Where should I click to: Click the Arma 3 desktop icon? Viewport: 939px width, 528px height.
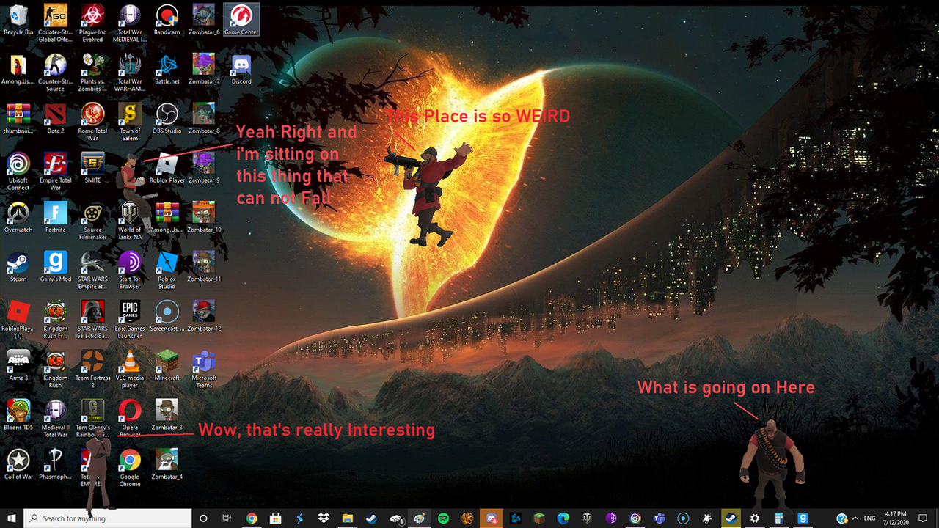click(x=18, y=365)
